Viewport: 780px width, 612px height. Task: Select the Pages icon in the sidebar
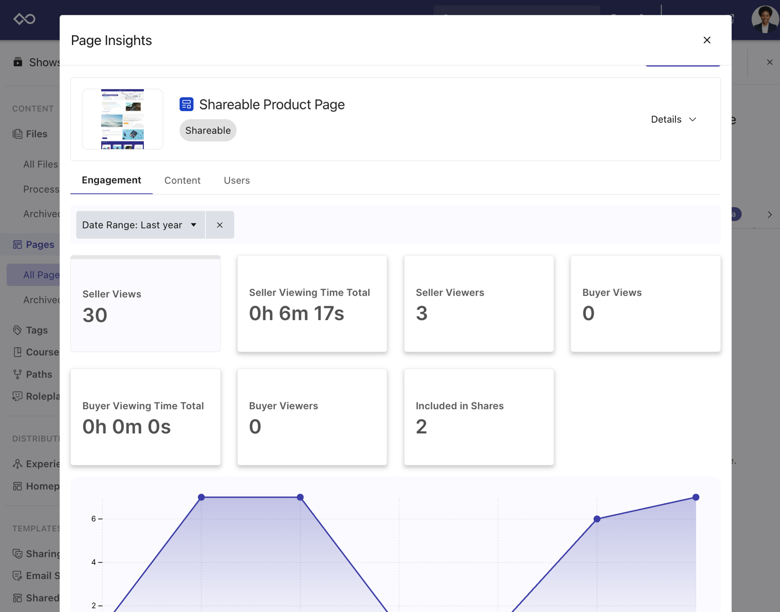click(x=17, y=244)
